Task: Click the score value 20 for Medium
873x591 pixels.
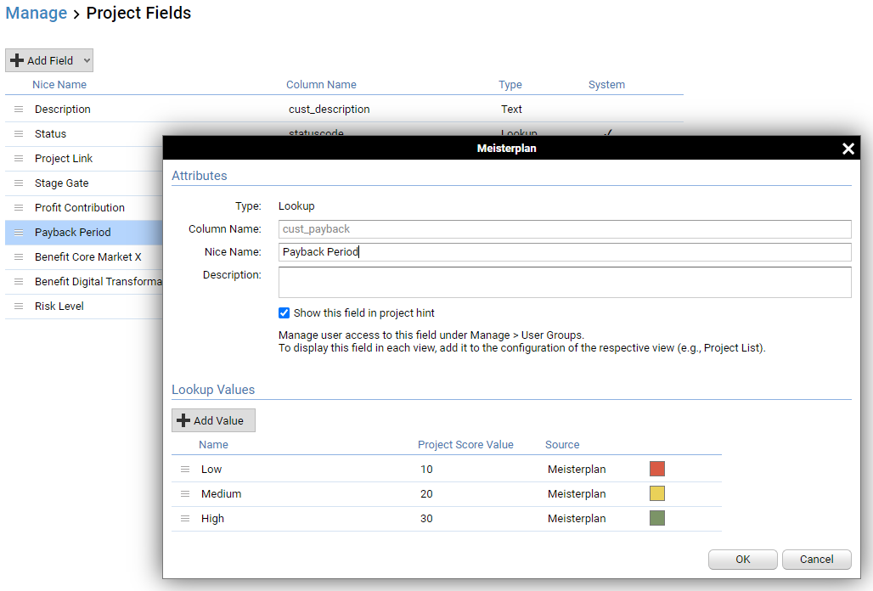Action: [x=426, y=493]
